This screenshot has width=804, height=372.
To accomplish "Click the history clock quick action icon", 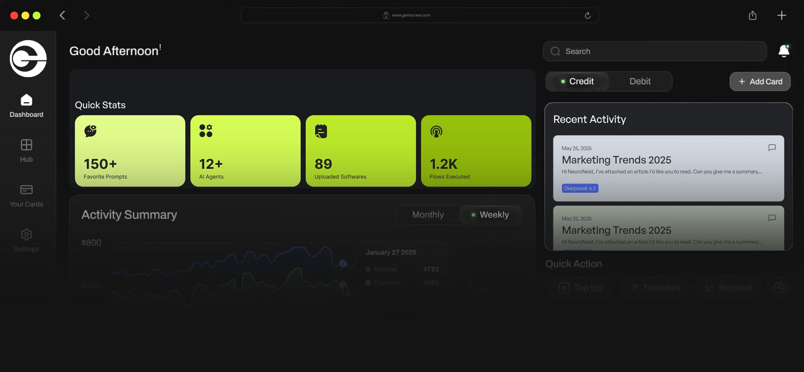I will (779, 287).
